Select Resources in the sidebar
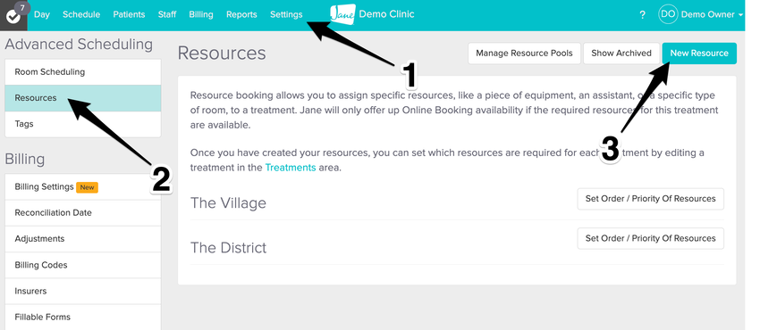The image size is (760, 330). tap(83, 98)
